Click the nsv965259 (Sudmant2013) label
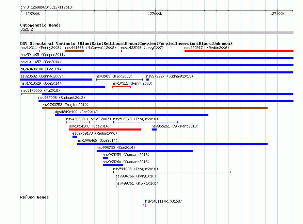The width and height of the screenshot is (303, 224). [126, 155]
